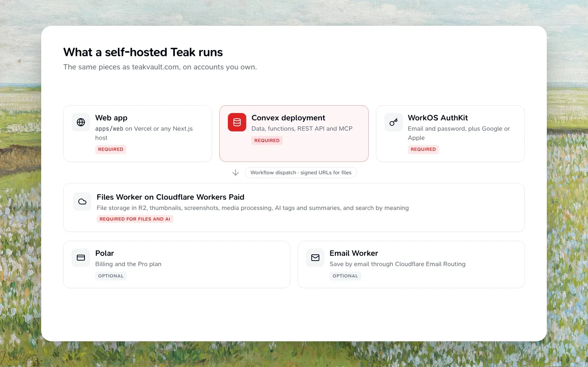Click the Workflow dispatch signed URLs pill
This screenshot has height=367, width=588.
301,172
